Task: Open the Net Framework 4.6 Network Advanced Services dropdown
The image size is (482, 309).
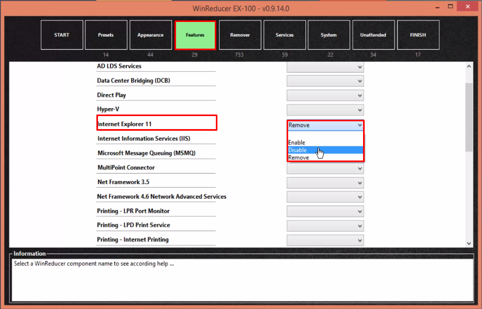Action: pos(325,197)
